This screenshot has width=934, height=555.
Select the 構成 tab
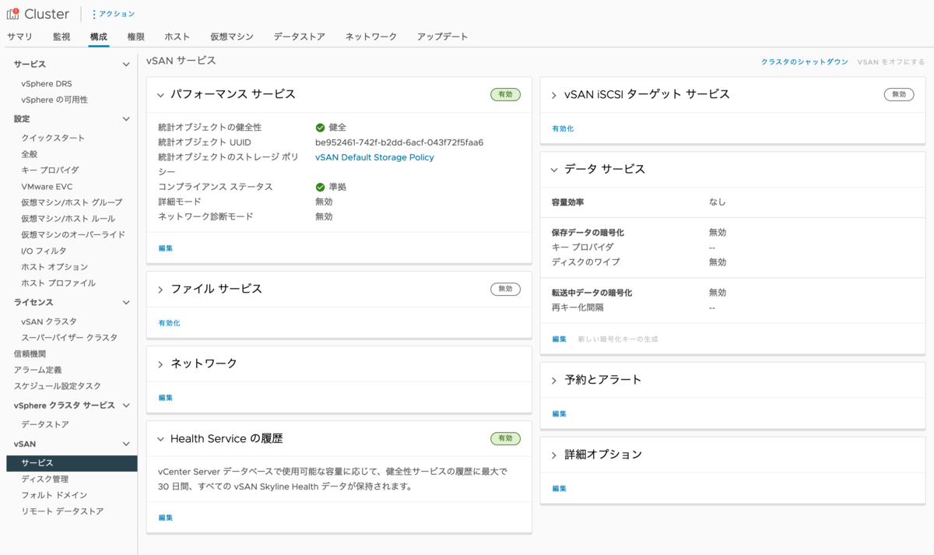coord(99,37)
